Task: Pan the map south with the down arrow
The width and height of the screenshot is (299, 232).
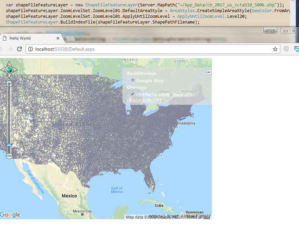Action: (x=9, y=76)
